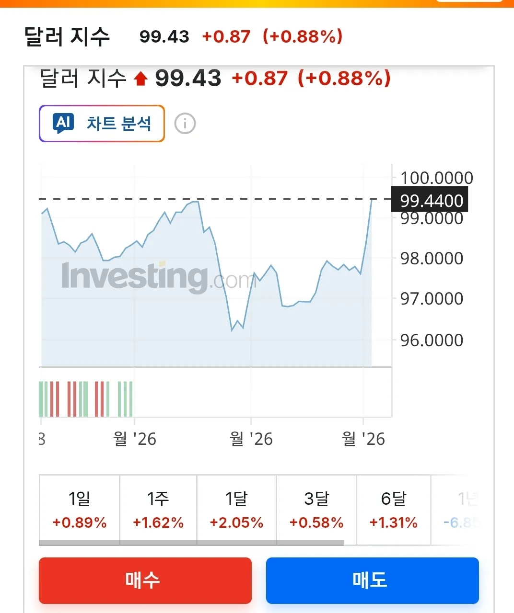Open the 3달 period tab
The height and width of the screenshot is (613, 514).
coord(316,510)
